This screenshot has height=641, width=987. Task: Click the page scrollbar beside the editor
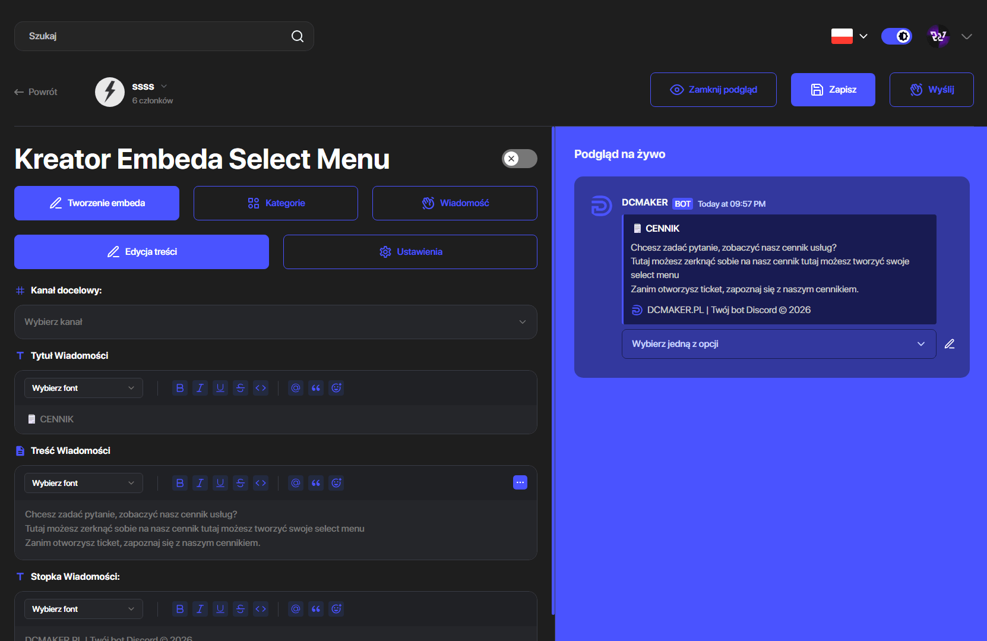pos(553,371)
